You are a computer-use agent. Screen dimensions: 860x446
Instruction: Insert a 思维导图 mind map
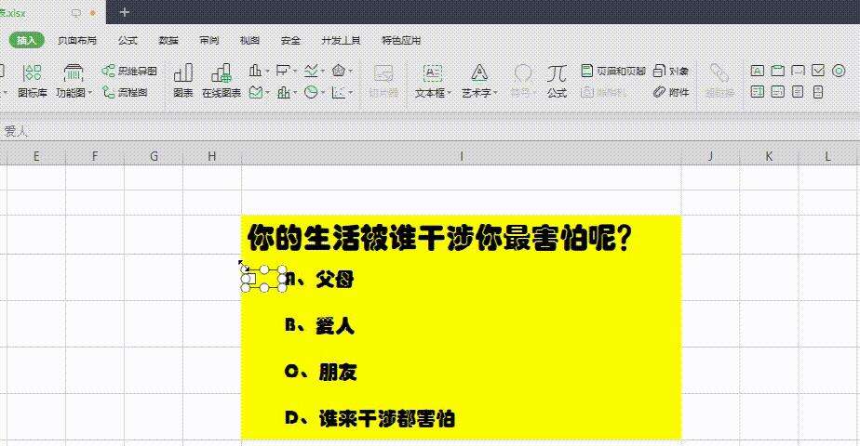129,71
